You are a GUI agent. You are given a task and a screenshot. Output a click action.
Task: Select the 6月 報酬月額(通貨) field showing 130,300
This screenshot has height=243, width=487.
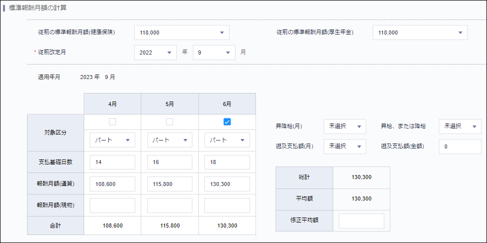(x=227, y=184)
